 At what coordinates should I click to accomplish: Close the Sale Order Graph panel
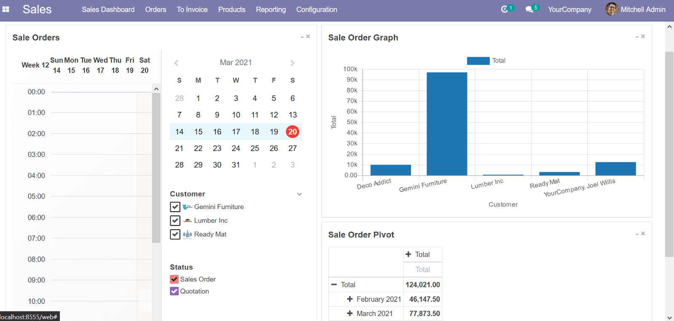[643, 37]
